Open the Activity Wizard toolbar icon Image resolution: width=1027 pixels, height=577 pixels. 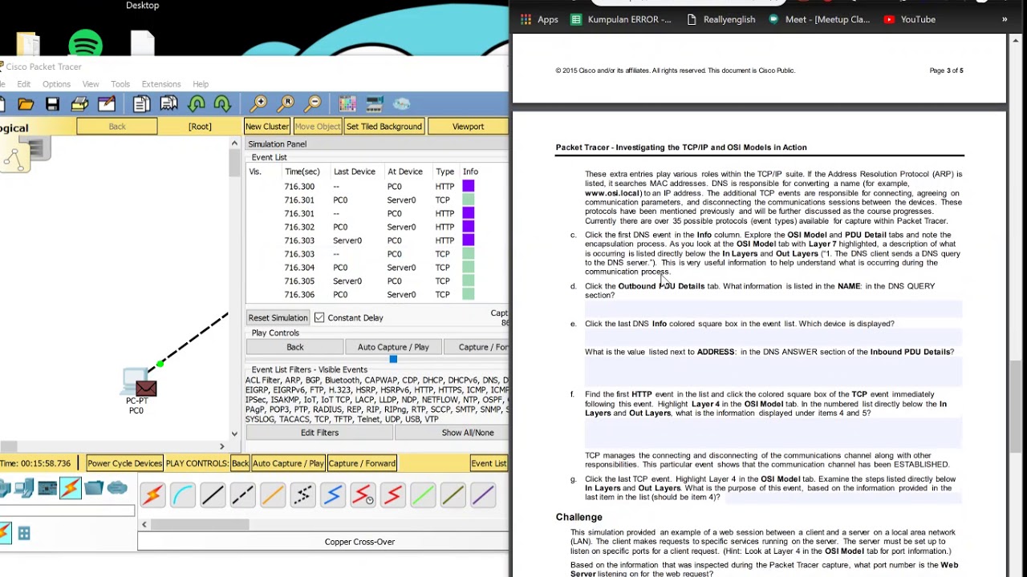[x=107, y=104]
